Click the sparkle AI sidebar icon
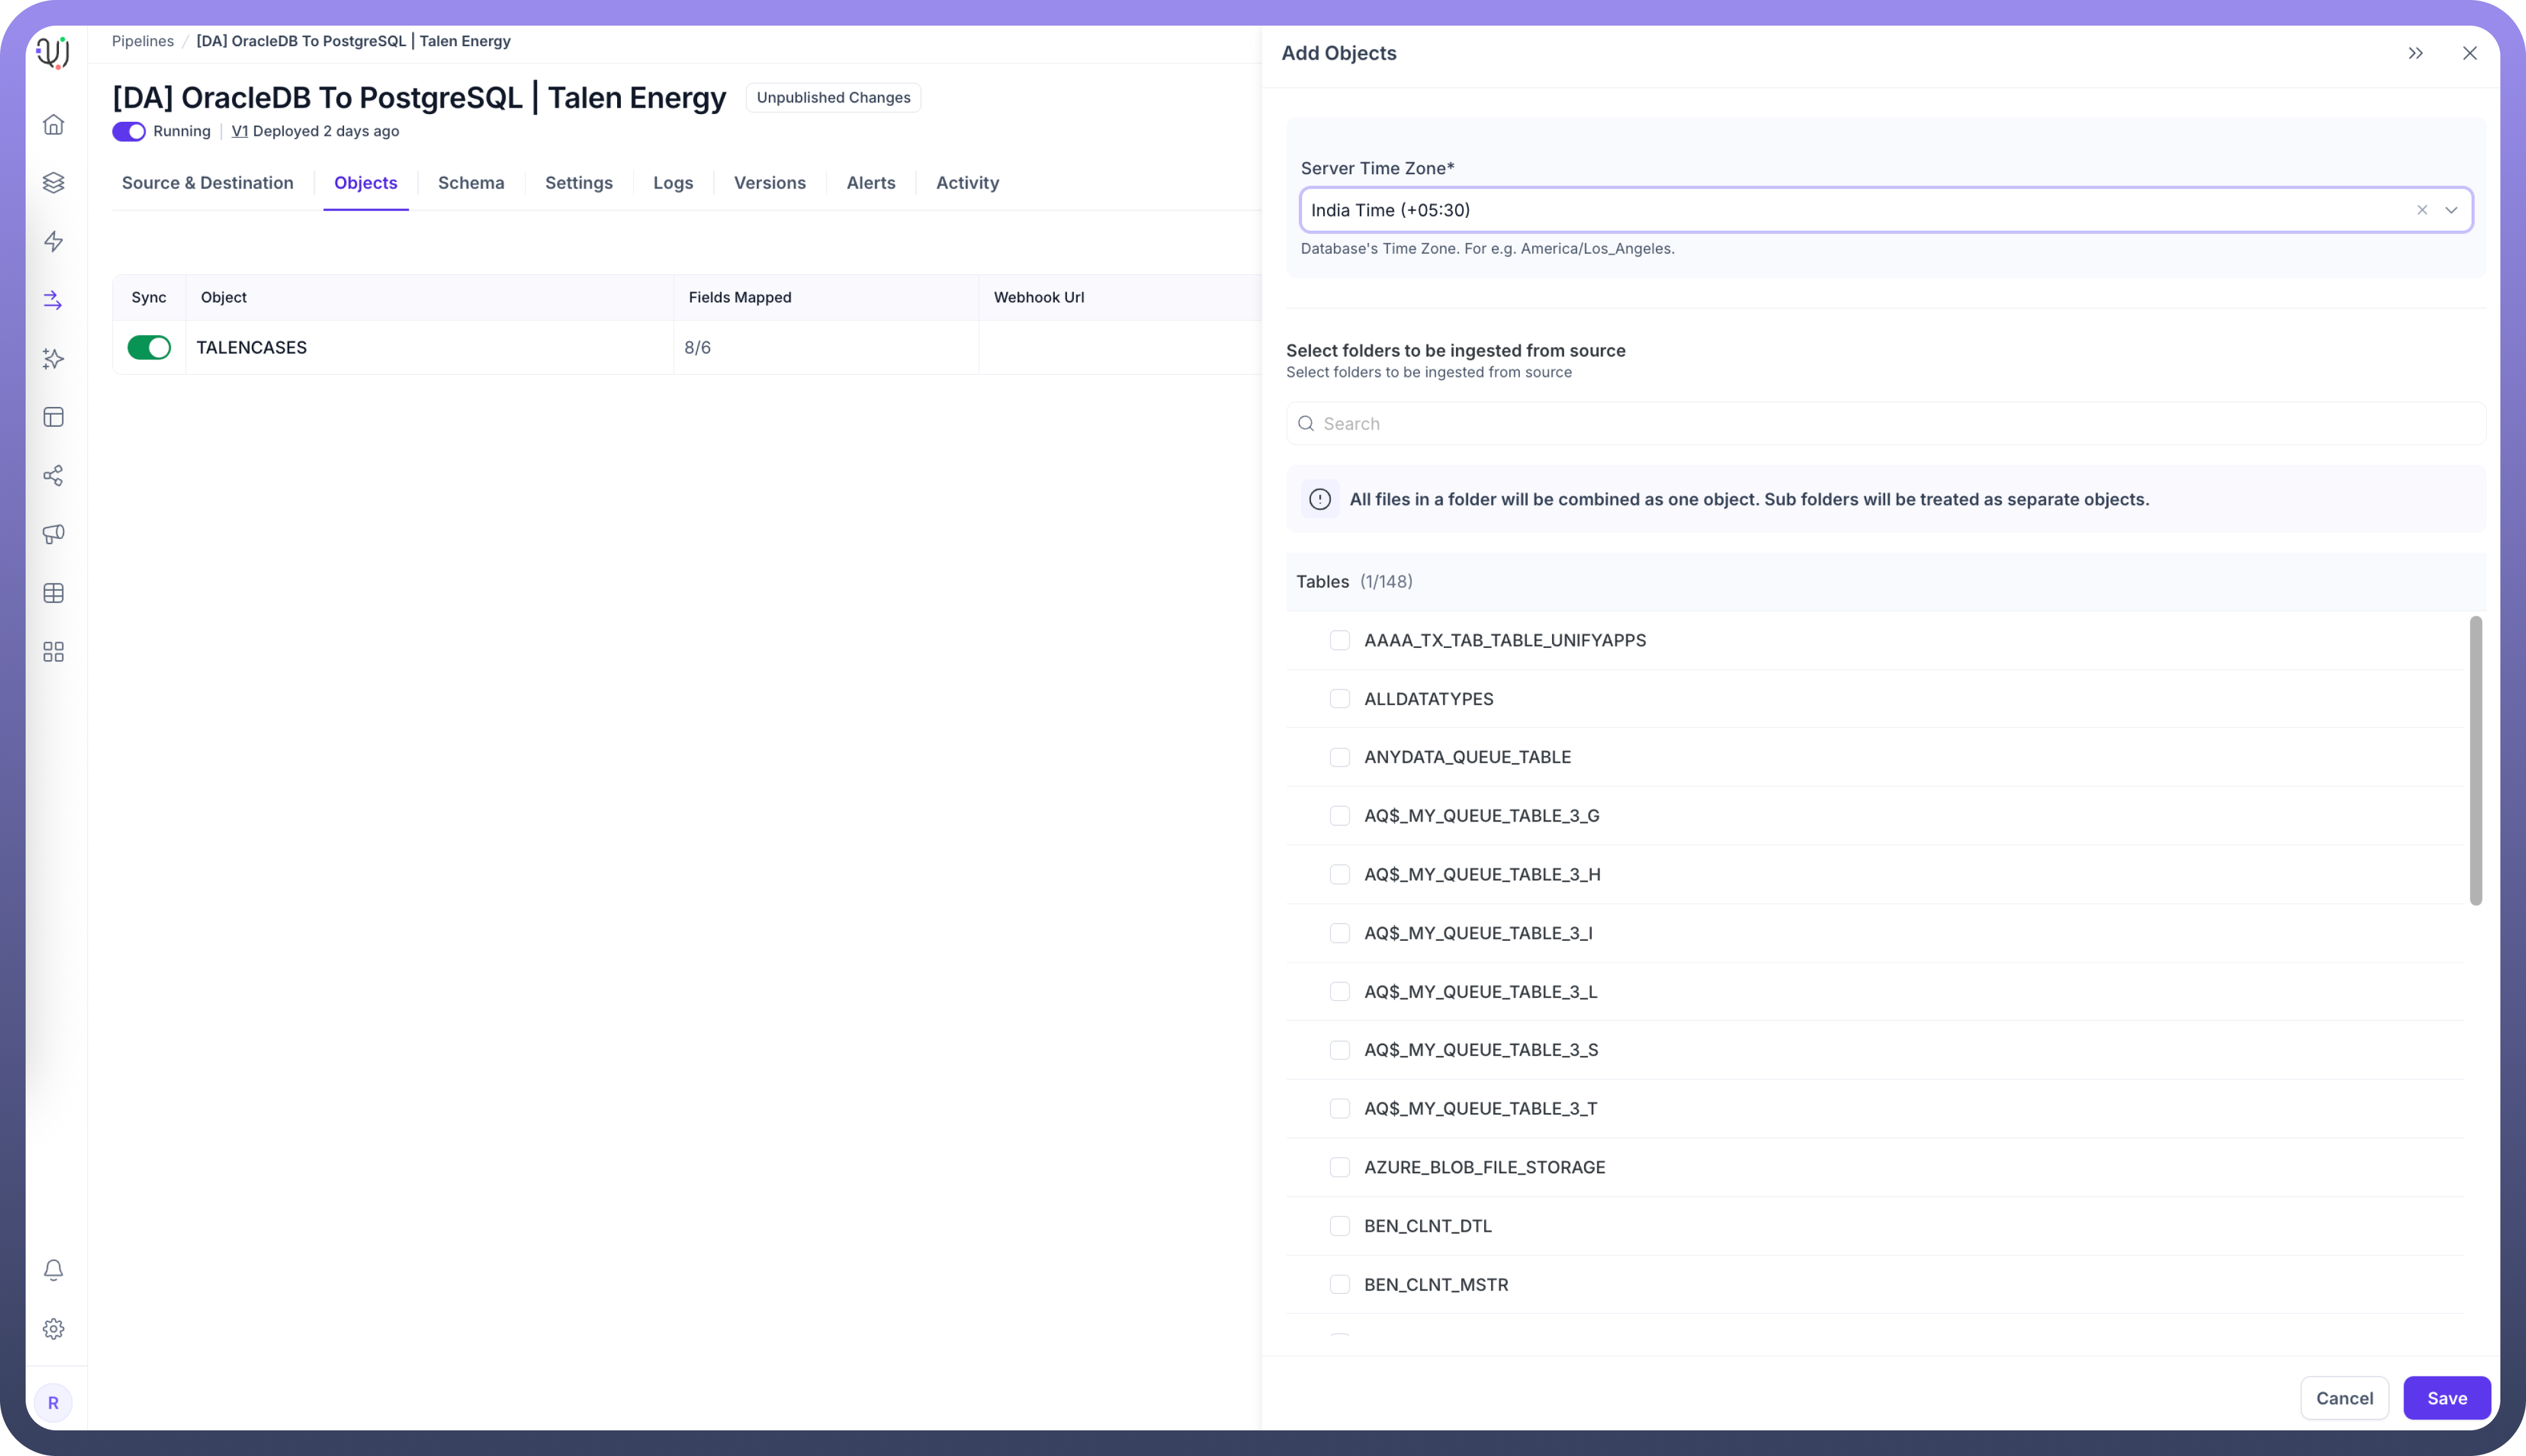The image size is (2526, 1456). coord(54,359)
